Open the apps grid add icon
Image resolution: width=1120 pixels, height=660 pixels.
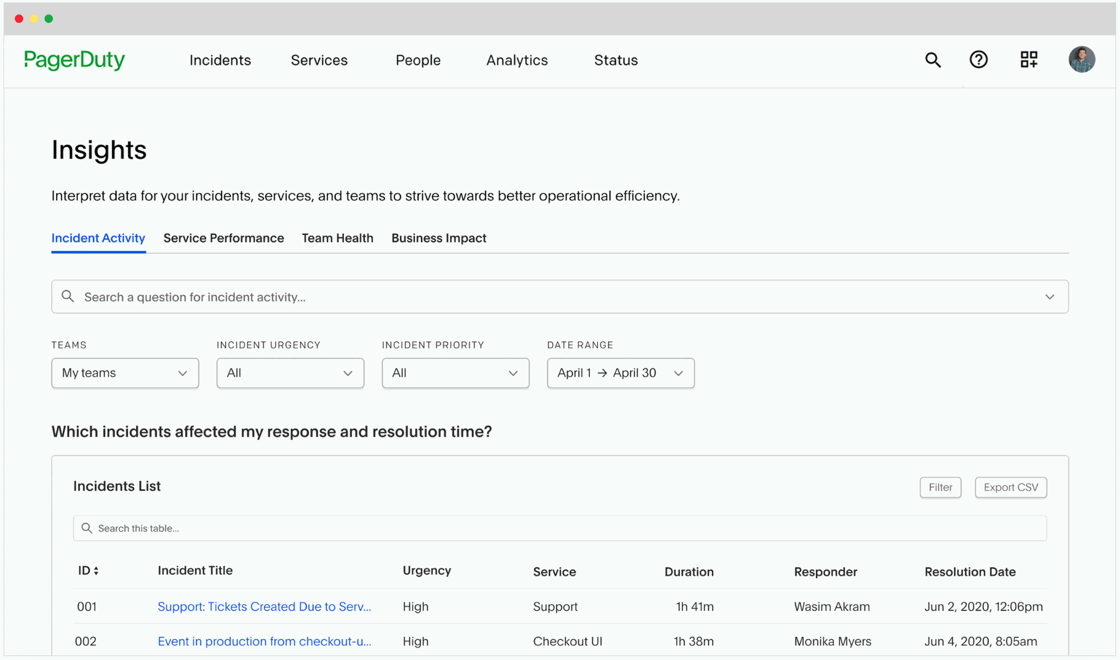coord(1029,59)
